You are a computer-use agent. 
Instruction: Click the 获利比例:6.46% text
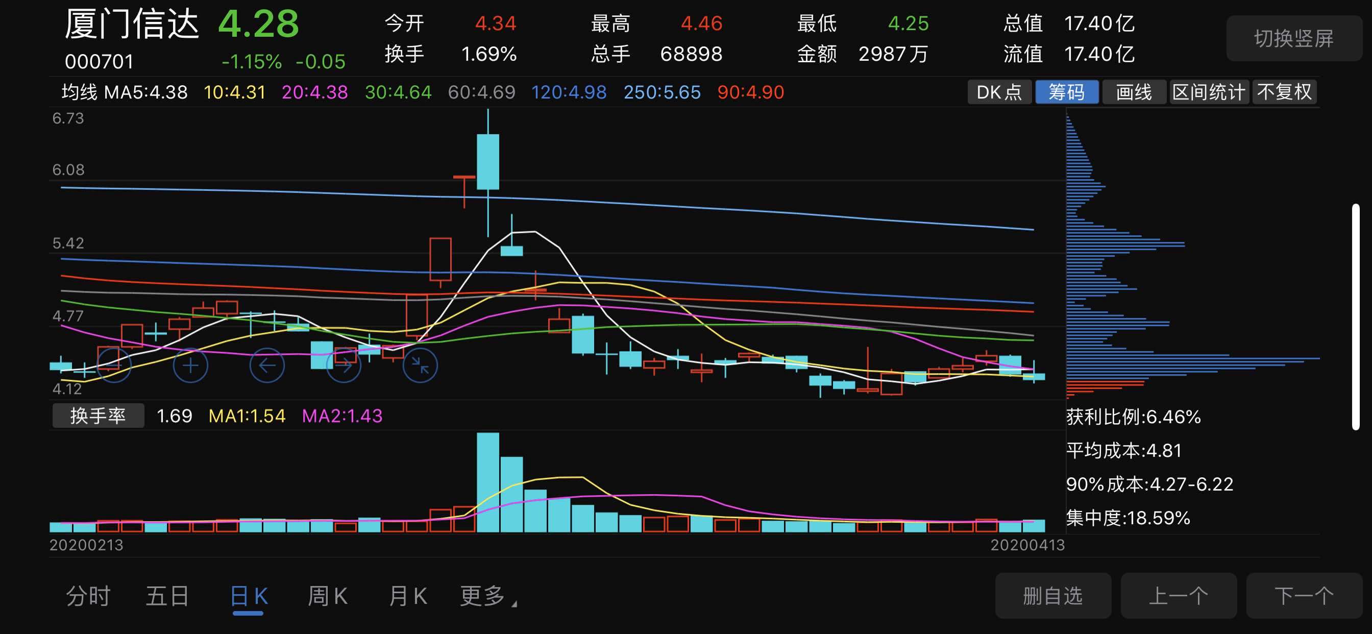pos(1134,417)
